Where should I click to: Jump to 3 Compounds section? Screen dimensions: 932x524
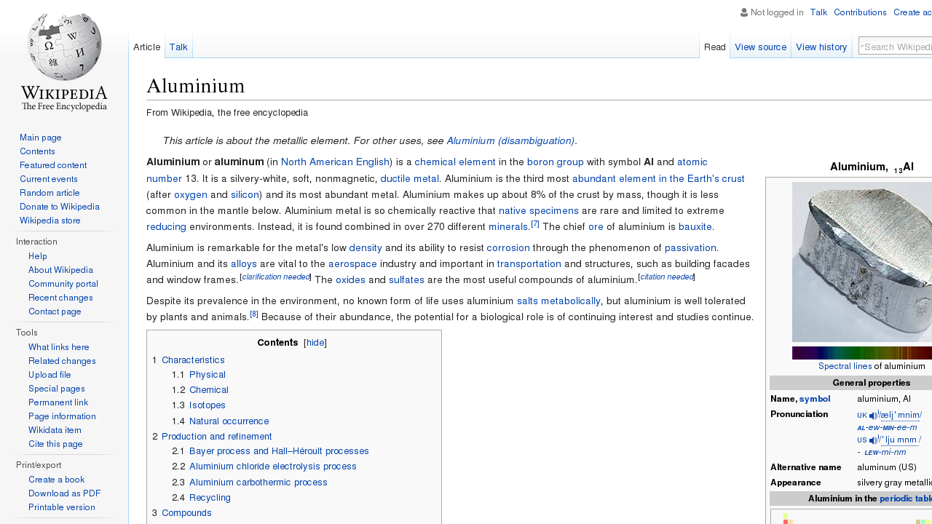click(186, 513)
